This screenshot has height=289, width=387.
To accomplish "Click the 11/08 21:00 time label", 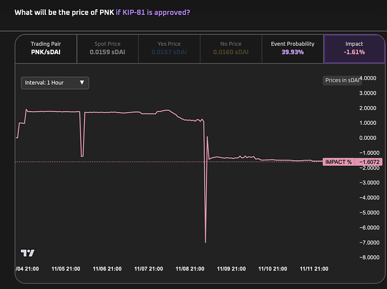I will tap(190, 269).
